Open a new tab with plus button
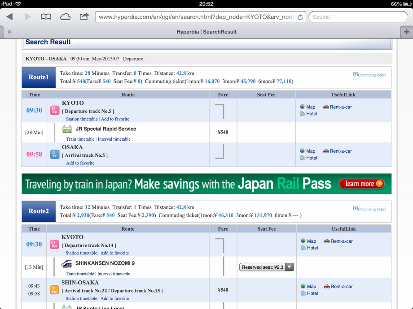The width and height of the screenshot is (413, 309). point(406,32)
